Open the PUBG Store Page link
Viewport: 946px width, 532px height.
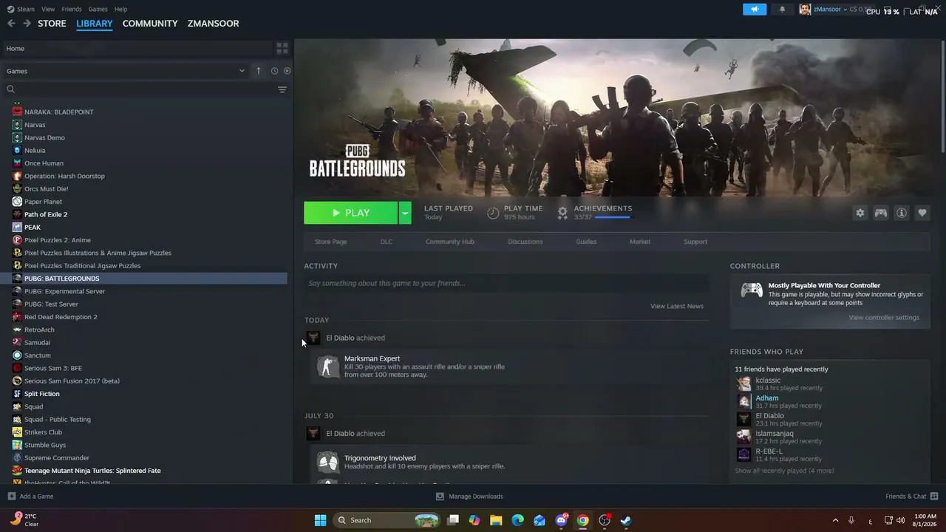[x=330, y=242]
